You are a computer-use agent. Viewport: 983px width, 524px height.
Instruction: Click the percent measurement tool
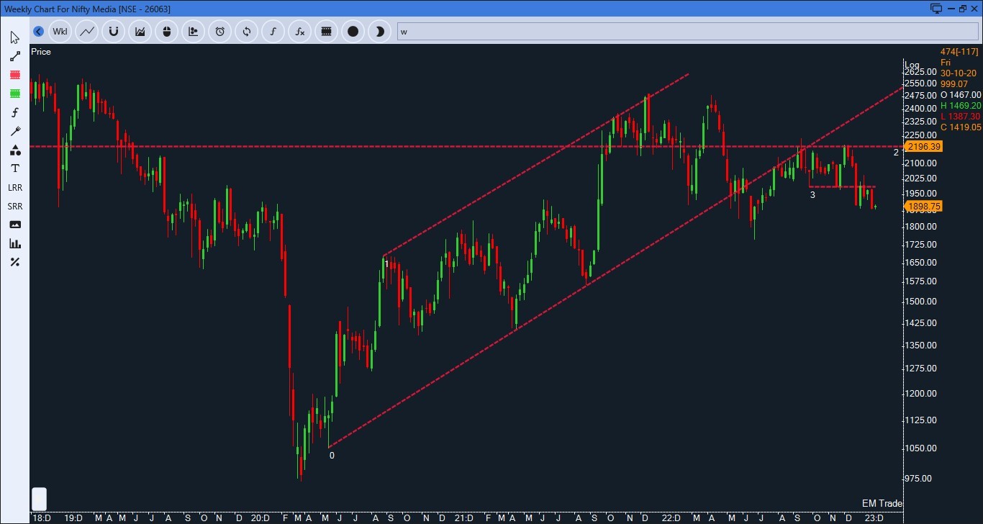click(x=14, y=262)
